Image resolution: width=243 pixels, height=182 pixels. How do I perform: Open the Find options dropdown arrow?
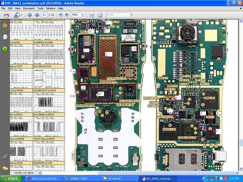click(132, 15)
